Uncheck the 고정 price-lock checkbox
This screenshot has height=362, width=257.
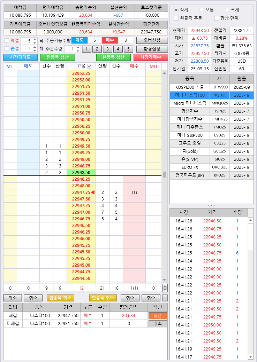tap(90, 66)
